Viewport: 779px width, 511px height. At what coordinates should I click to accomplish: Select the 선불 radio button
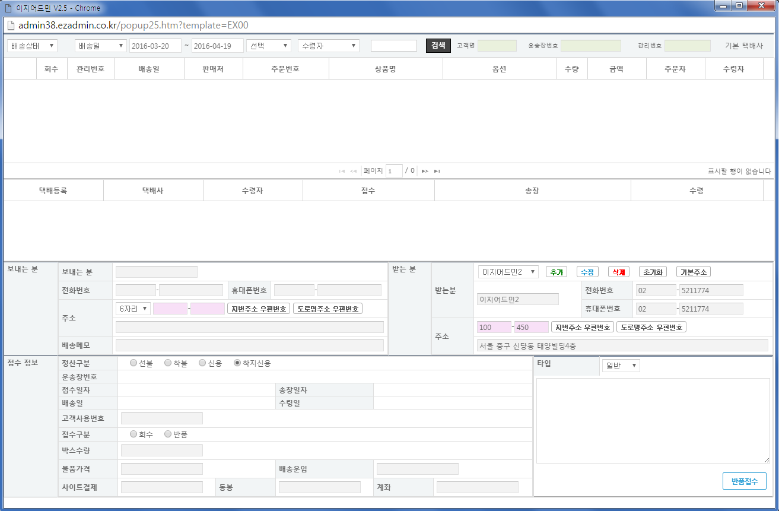point(133,363)
